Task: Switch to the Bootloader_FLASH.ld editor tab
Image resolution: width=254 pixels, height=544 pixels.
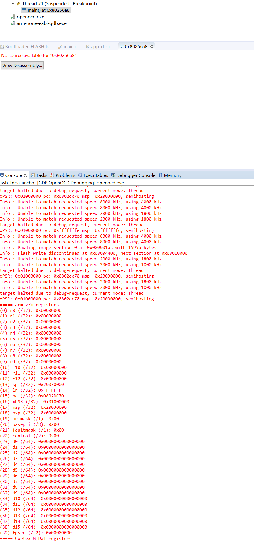Action: point(27,47)
